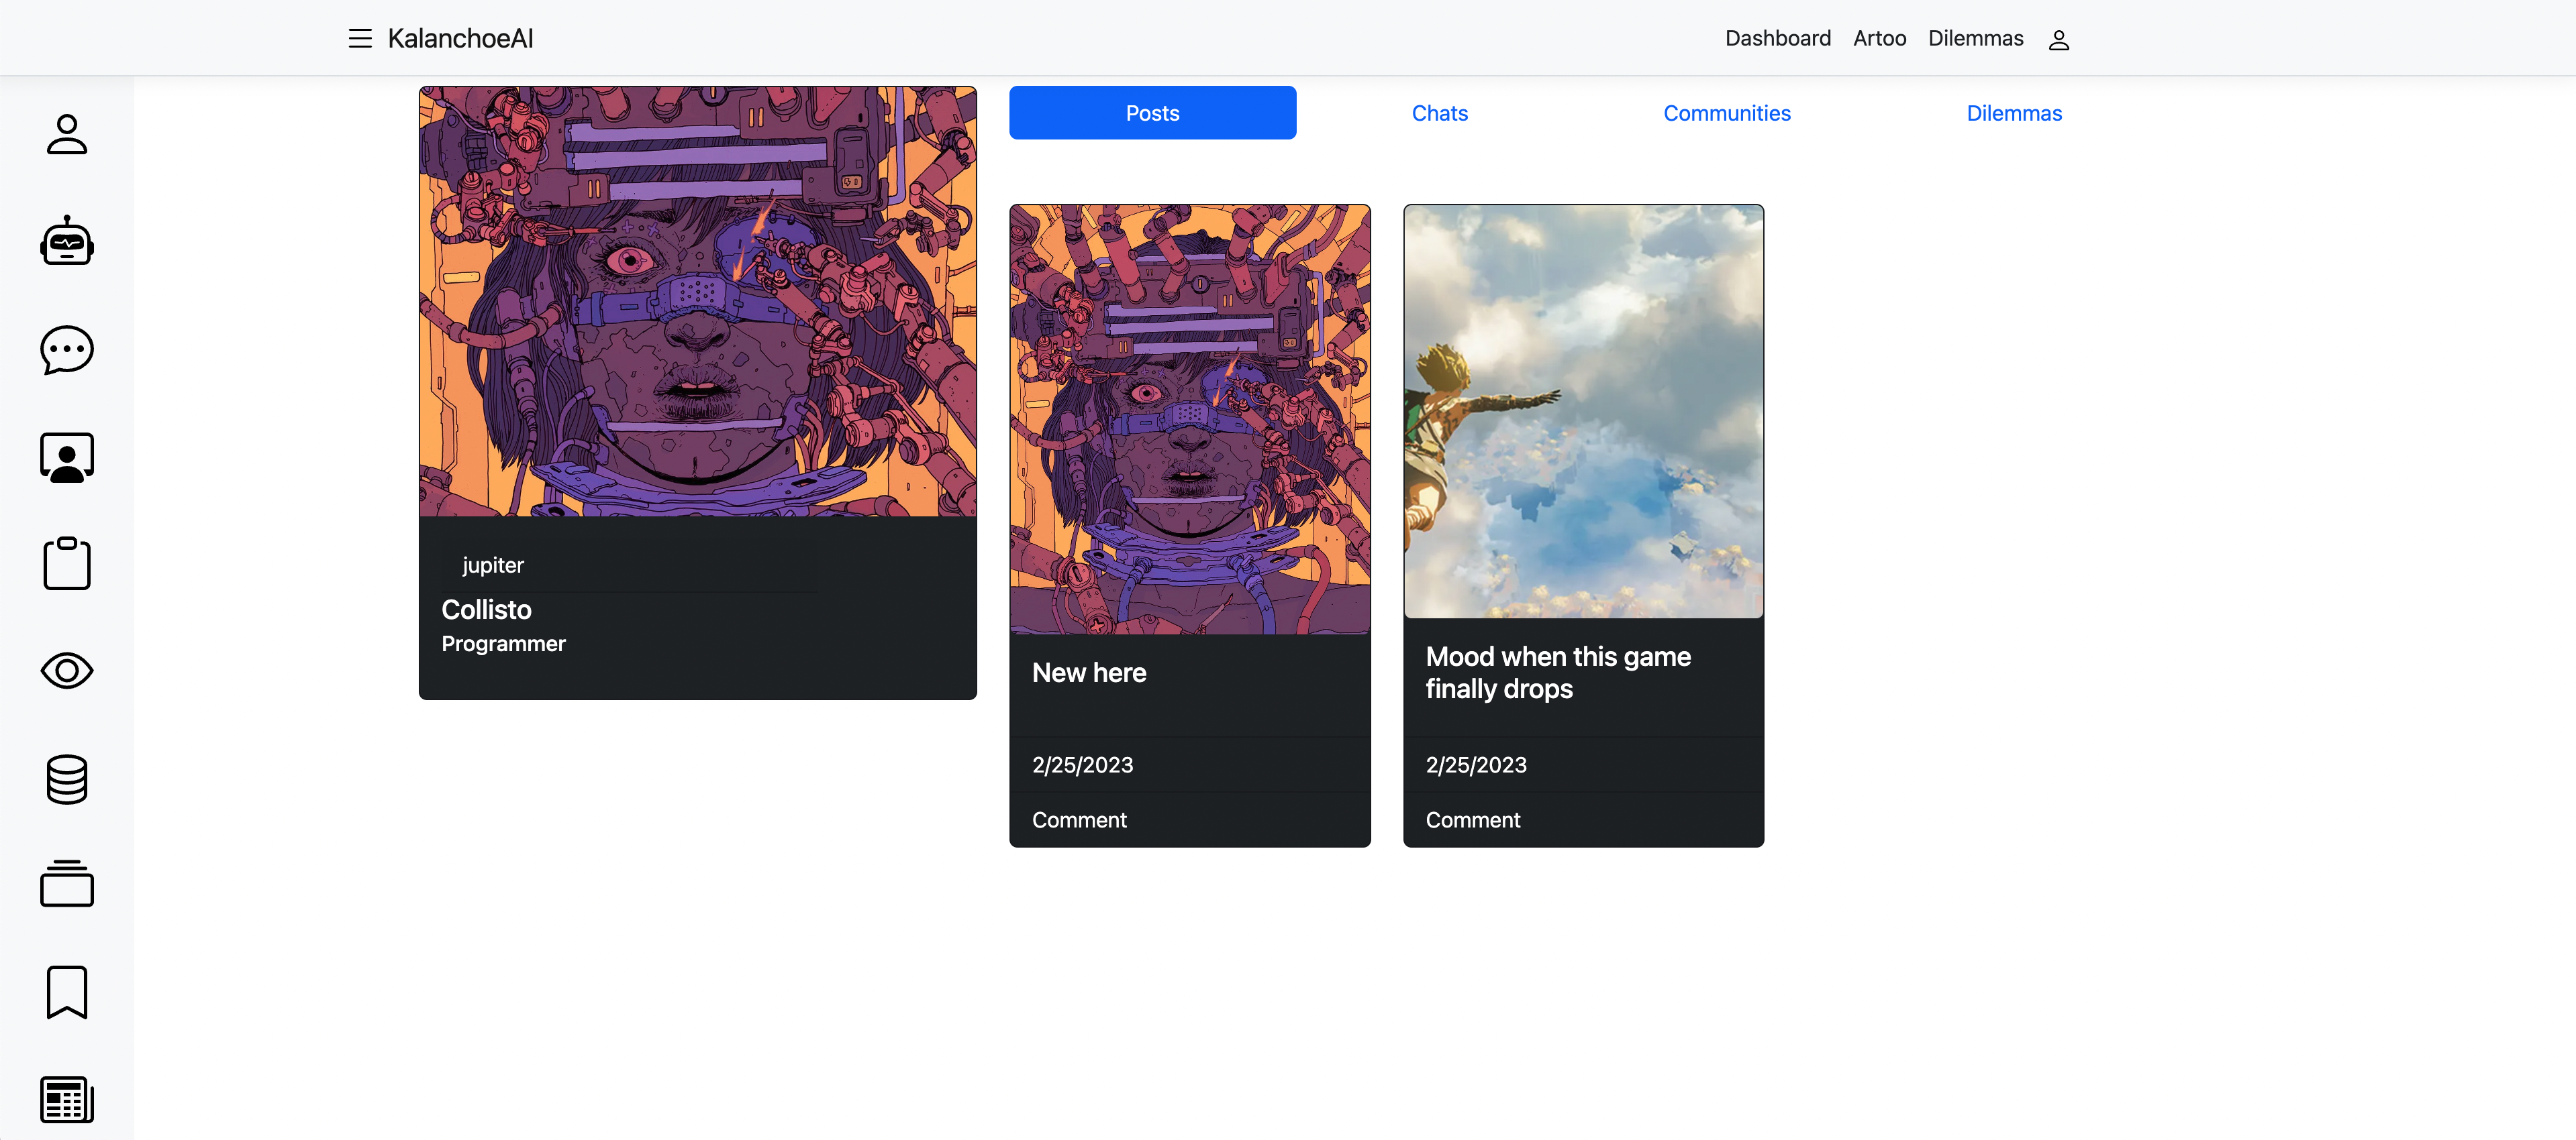Click the stacked collection sidebar icon
2576x1140 pixels.
coord(67,885)
